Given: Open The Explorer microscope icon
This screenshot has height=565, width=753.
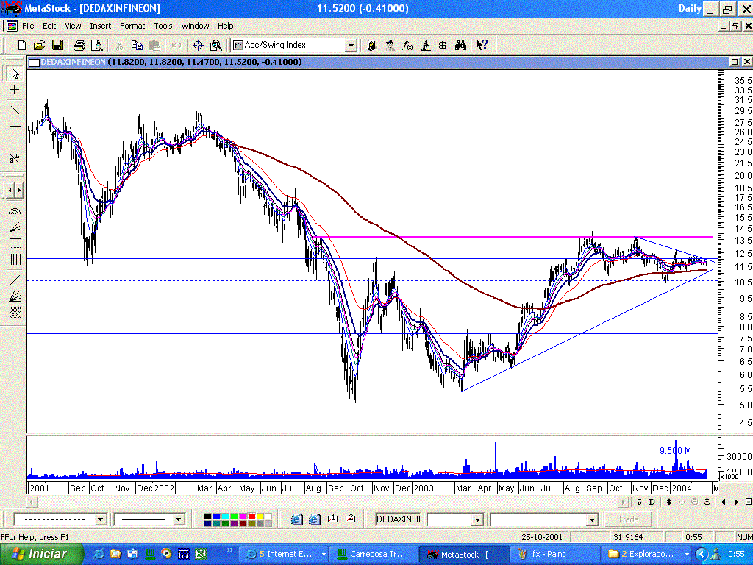Looking at the screenshot, I should (x=425, y=45).
